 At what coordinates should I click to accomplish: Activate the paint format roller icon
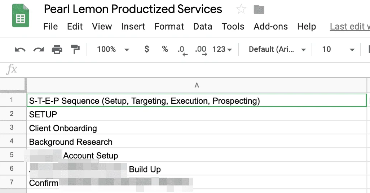(x=75, y=49)
